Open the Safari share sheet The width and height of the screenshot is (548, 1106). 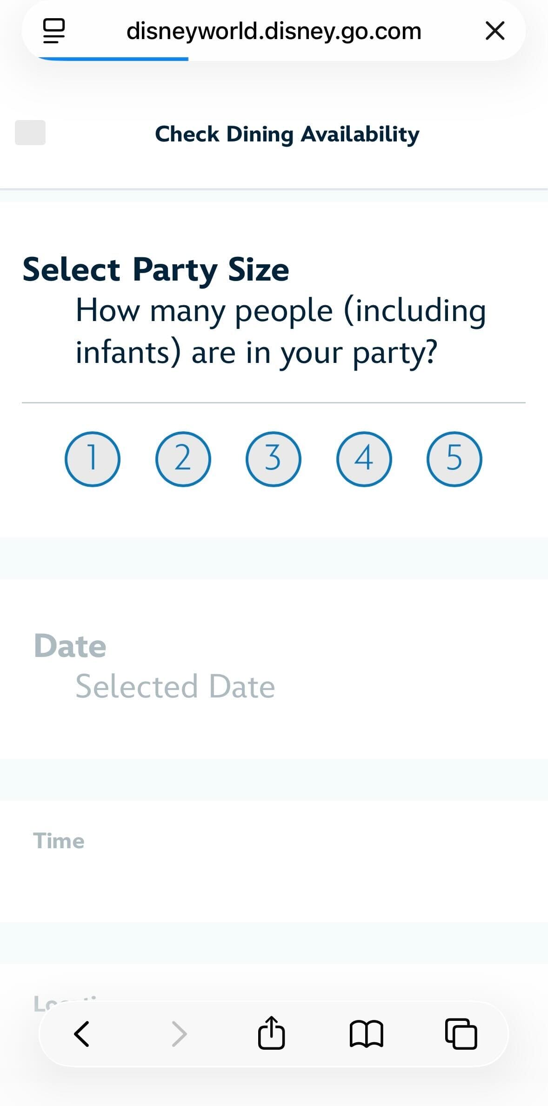click(x=271, y=1033)
